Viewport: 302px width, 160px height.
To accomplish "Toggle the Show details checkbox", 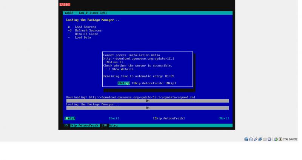I will pyautogui.click(x=108, y=69).
